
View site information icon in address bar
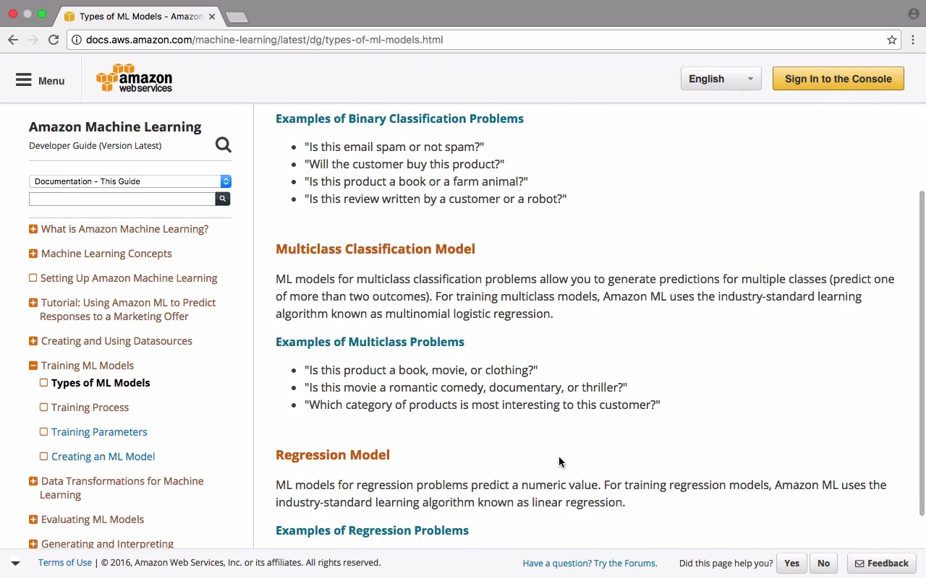(77, 40)
